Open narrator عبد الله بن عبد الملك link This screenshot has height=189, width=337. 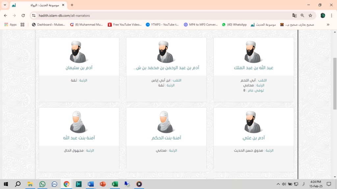(x=254, y=68)
